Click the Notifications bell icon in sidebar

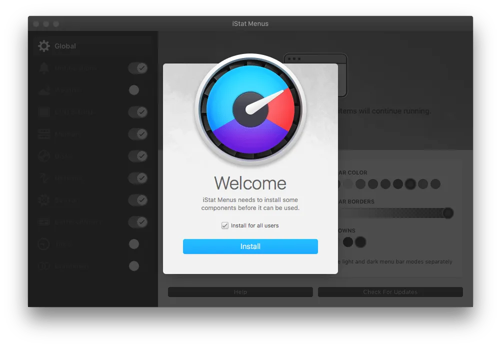[x=44, y=68]
